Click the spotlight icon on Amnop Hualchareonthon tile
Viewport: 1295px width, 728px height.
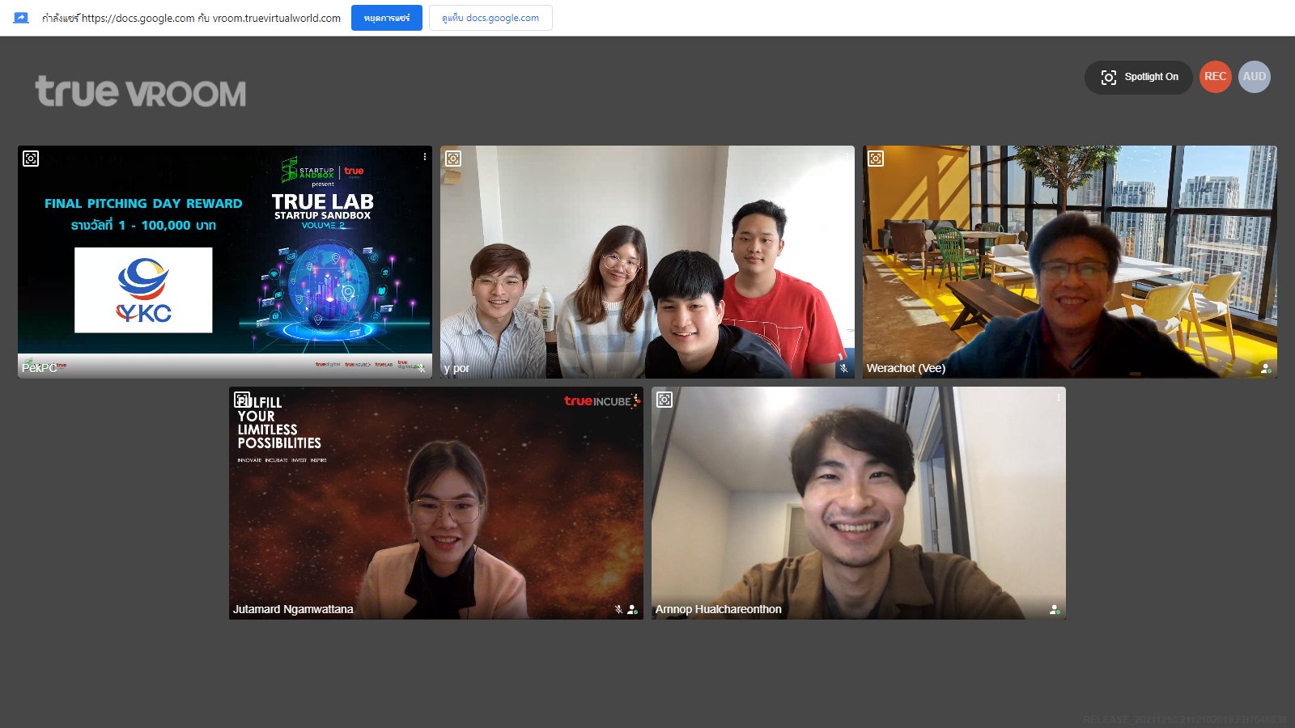[664, 400]
